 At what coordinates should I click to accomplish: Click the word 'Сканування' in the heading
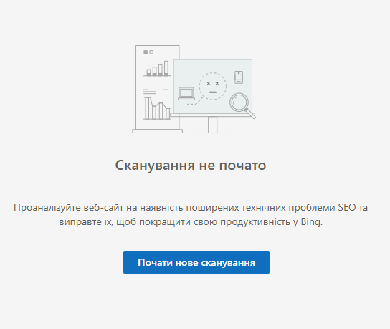[155, 165]
